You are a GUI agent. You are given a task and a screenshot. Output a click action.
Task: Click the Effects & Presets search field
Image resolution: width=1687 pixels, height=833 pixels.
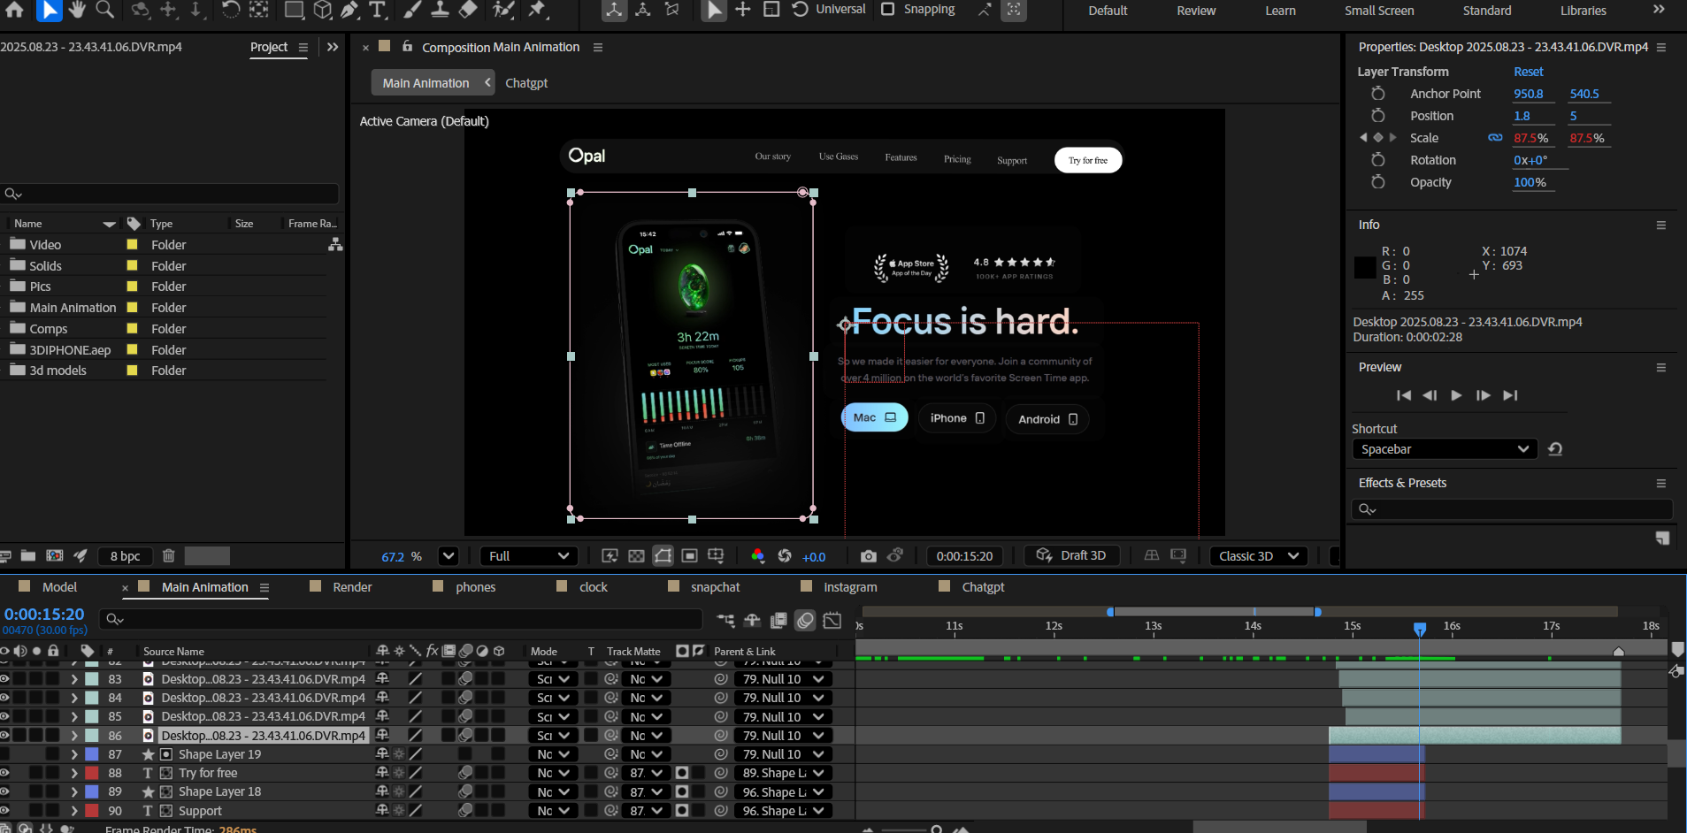click(x=1513, y=509)
